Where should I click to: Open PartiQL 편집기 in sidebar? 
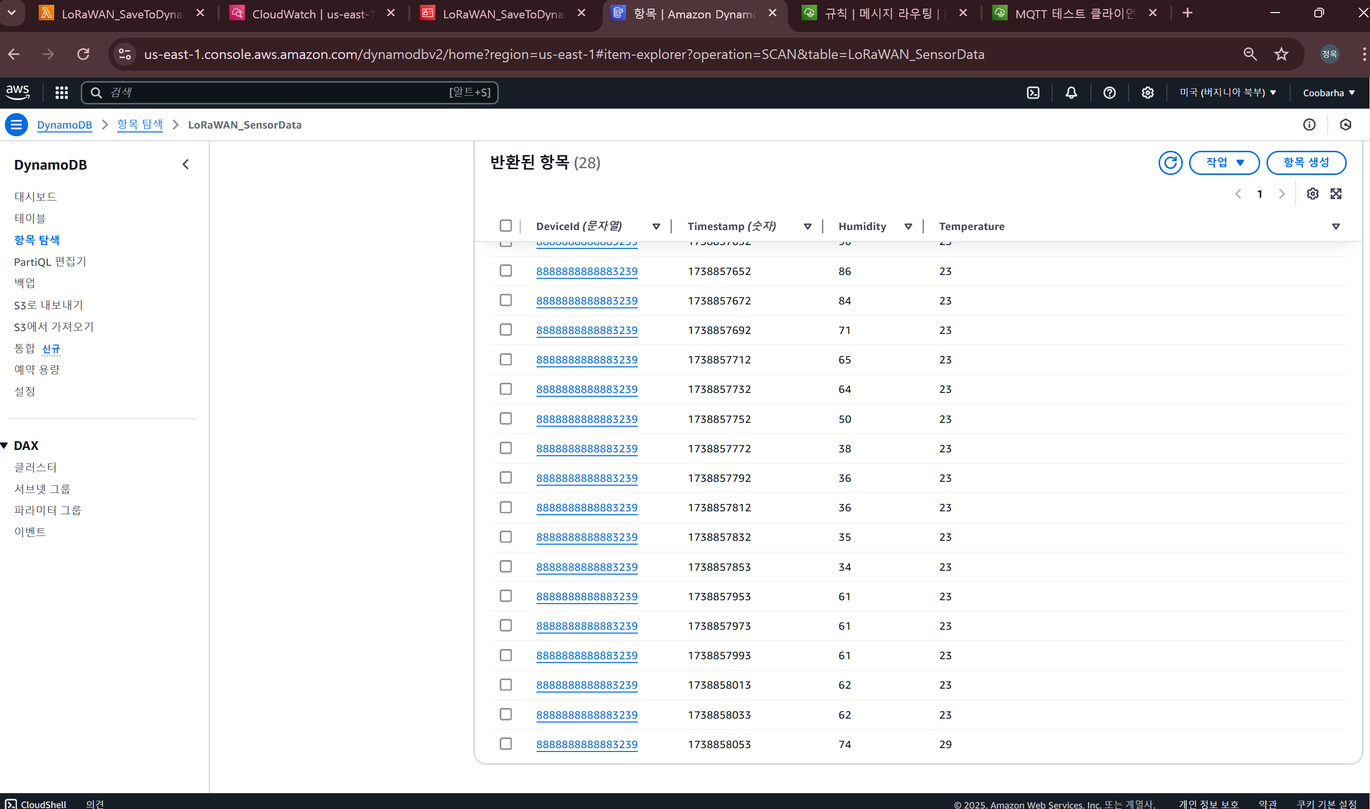[x=50, y=261]
